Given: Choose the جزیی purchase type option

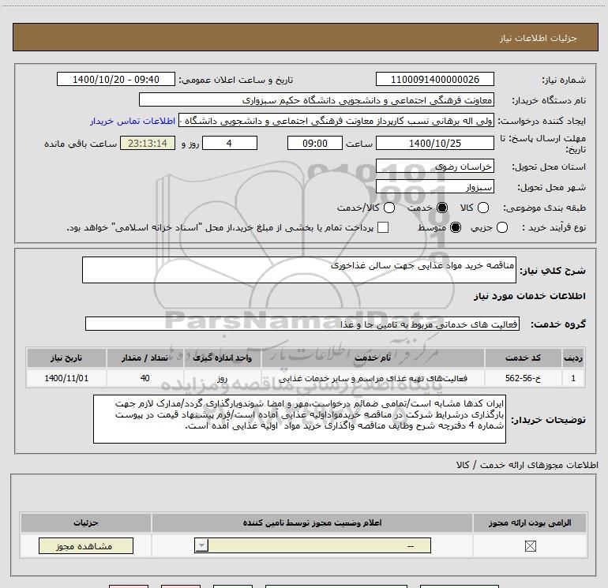Looking at the screenshot, I should click(501, 227).
